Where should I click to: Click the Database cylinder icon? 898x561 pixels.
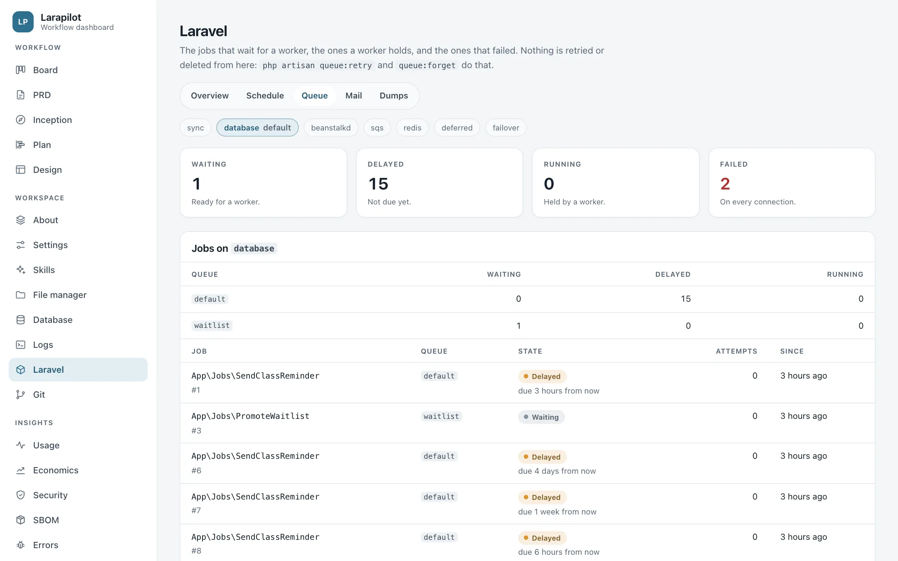(x=20, y=320)
